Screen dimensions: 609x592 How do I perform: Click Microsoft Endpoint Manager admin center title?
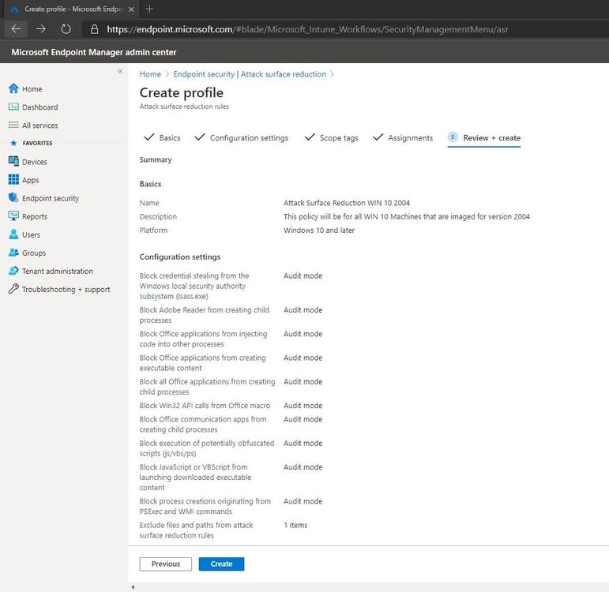click(x=94, y=52)
